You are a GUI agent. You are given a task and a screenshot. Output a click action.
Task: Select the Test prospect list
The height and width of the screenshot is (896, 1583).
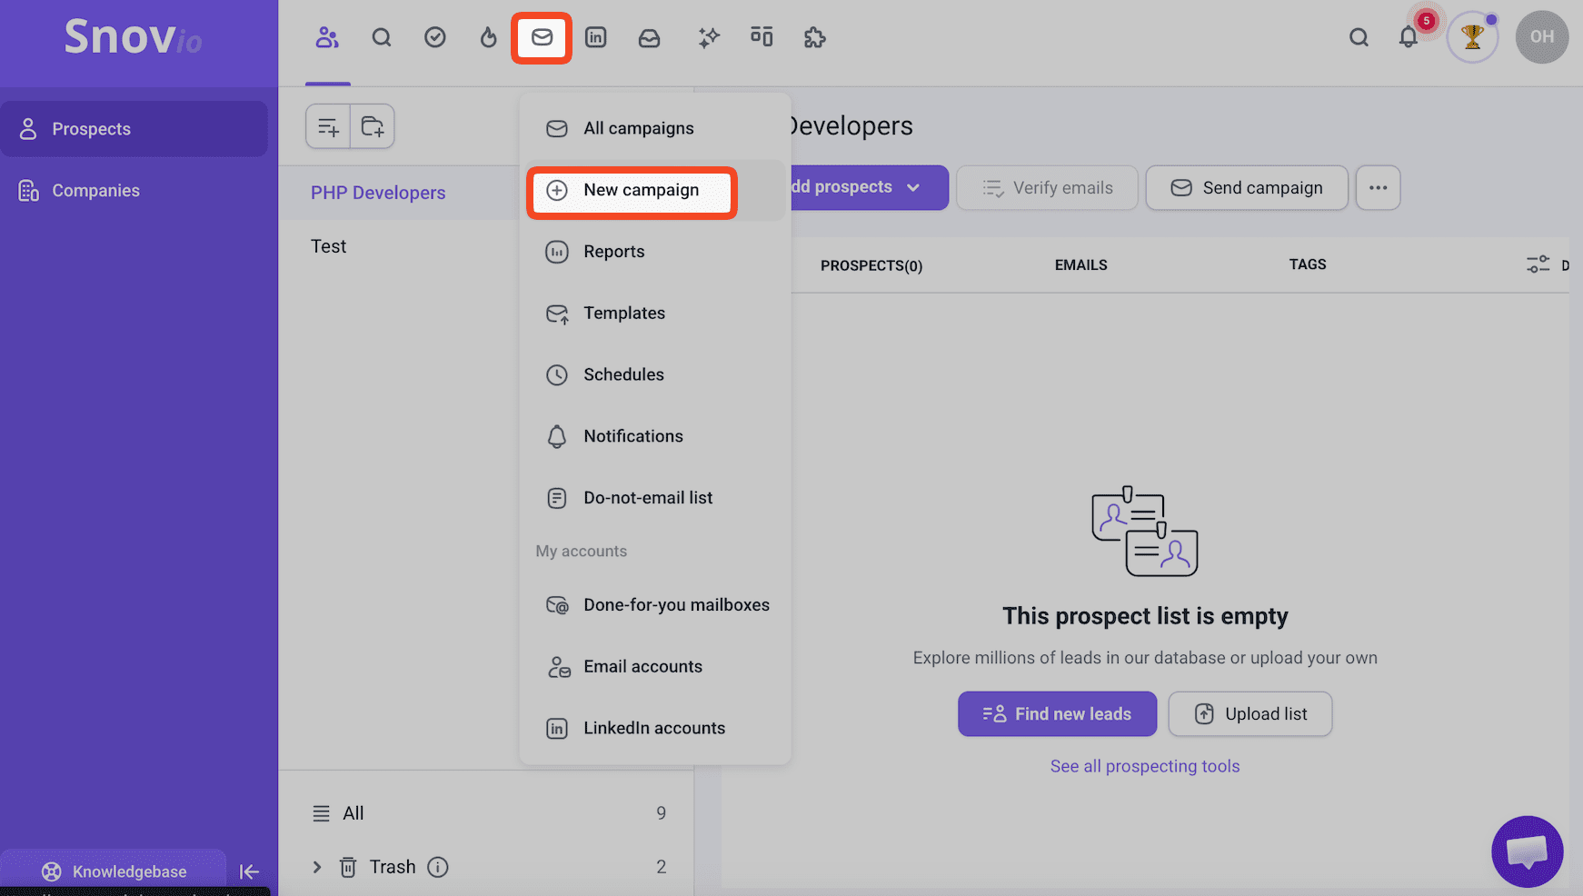point(329,246)
